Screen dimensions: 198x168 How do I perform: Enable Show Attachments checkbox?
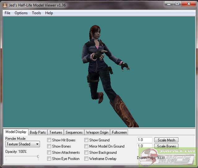tap(49, 153)
